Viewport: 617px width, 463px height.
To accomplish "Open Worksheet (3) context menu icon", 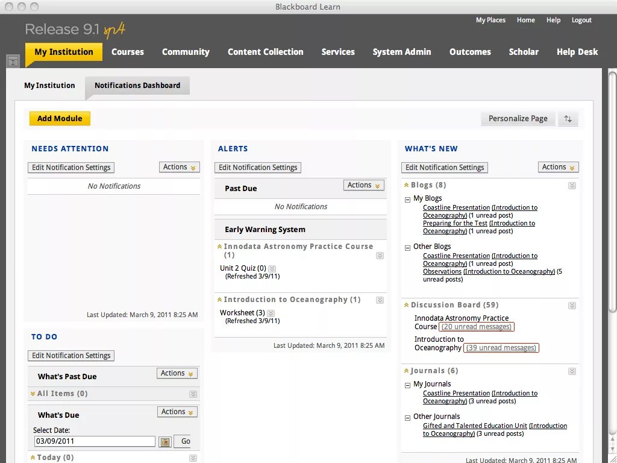I will click(x=271, y=313).
